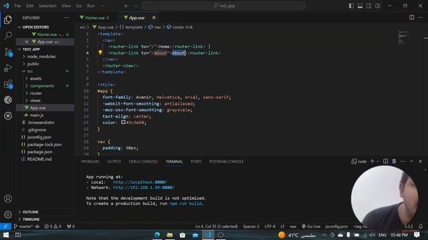Open package.json in the explorer
This screenshot has width=428, height=240.
[40, 152]
